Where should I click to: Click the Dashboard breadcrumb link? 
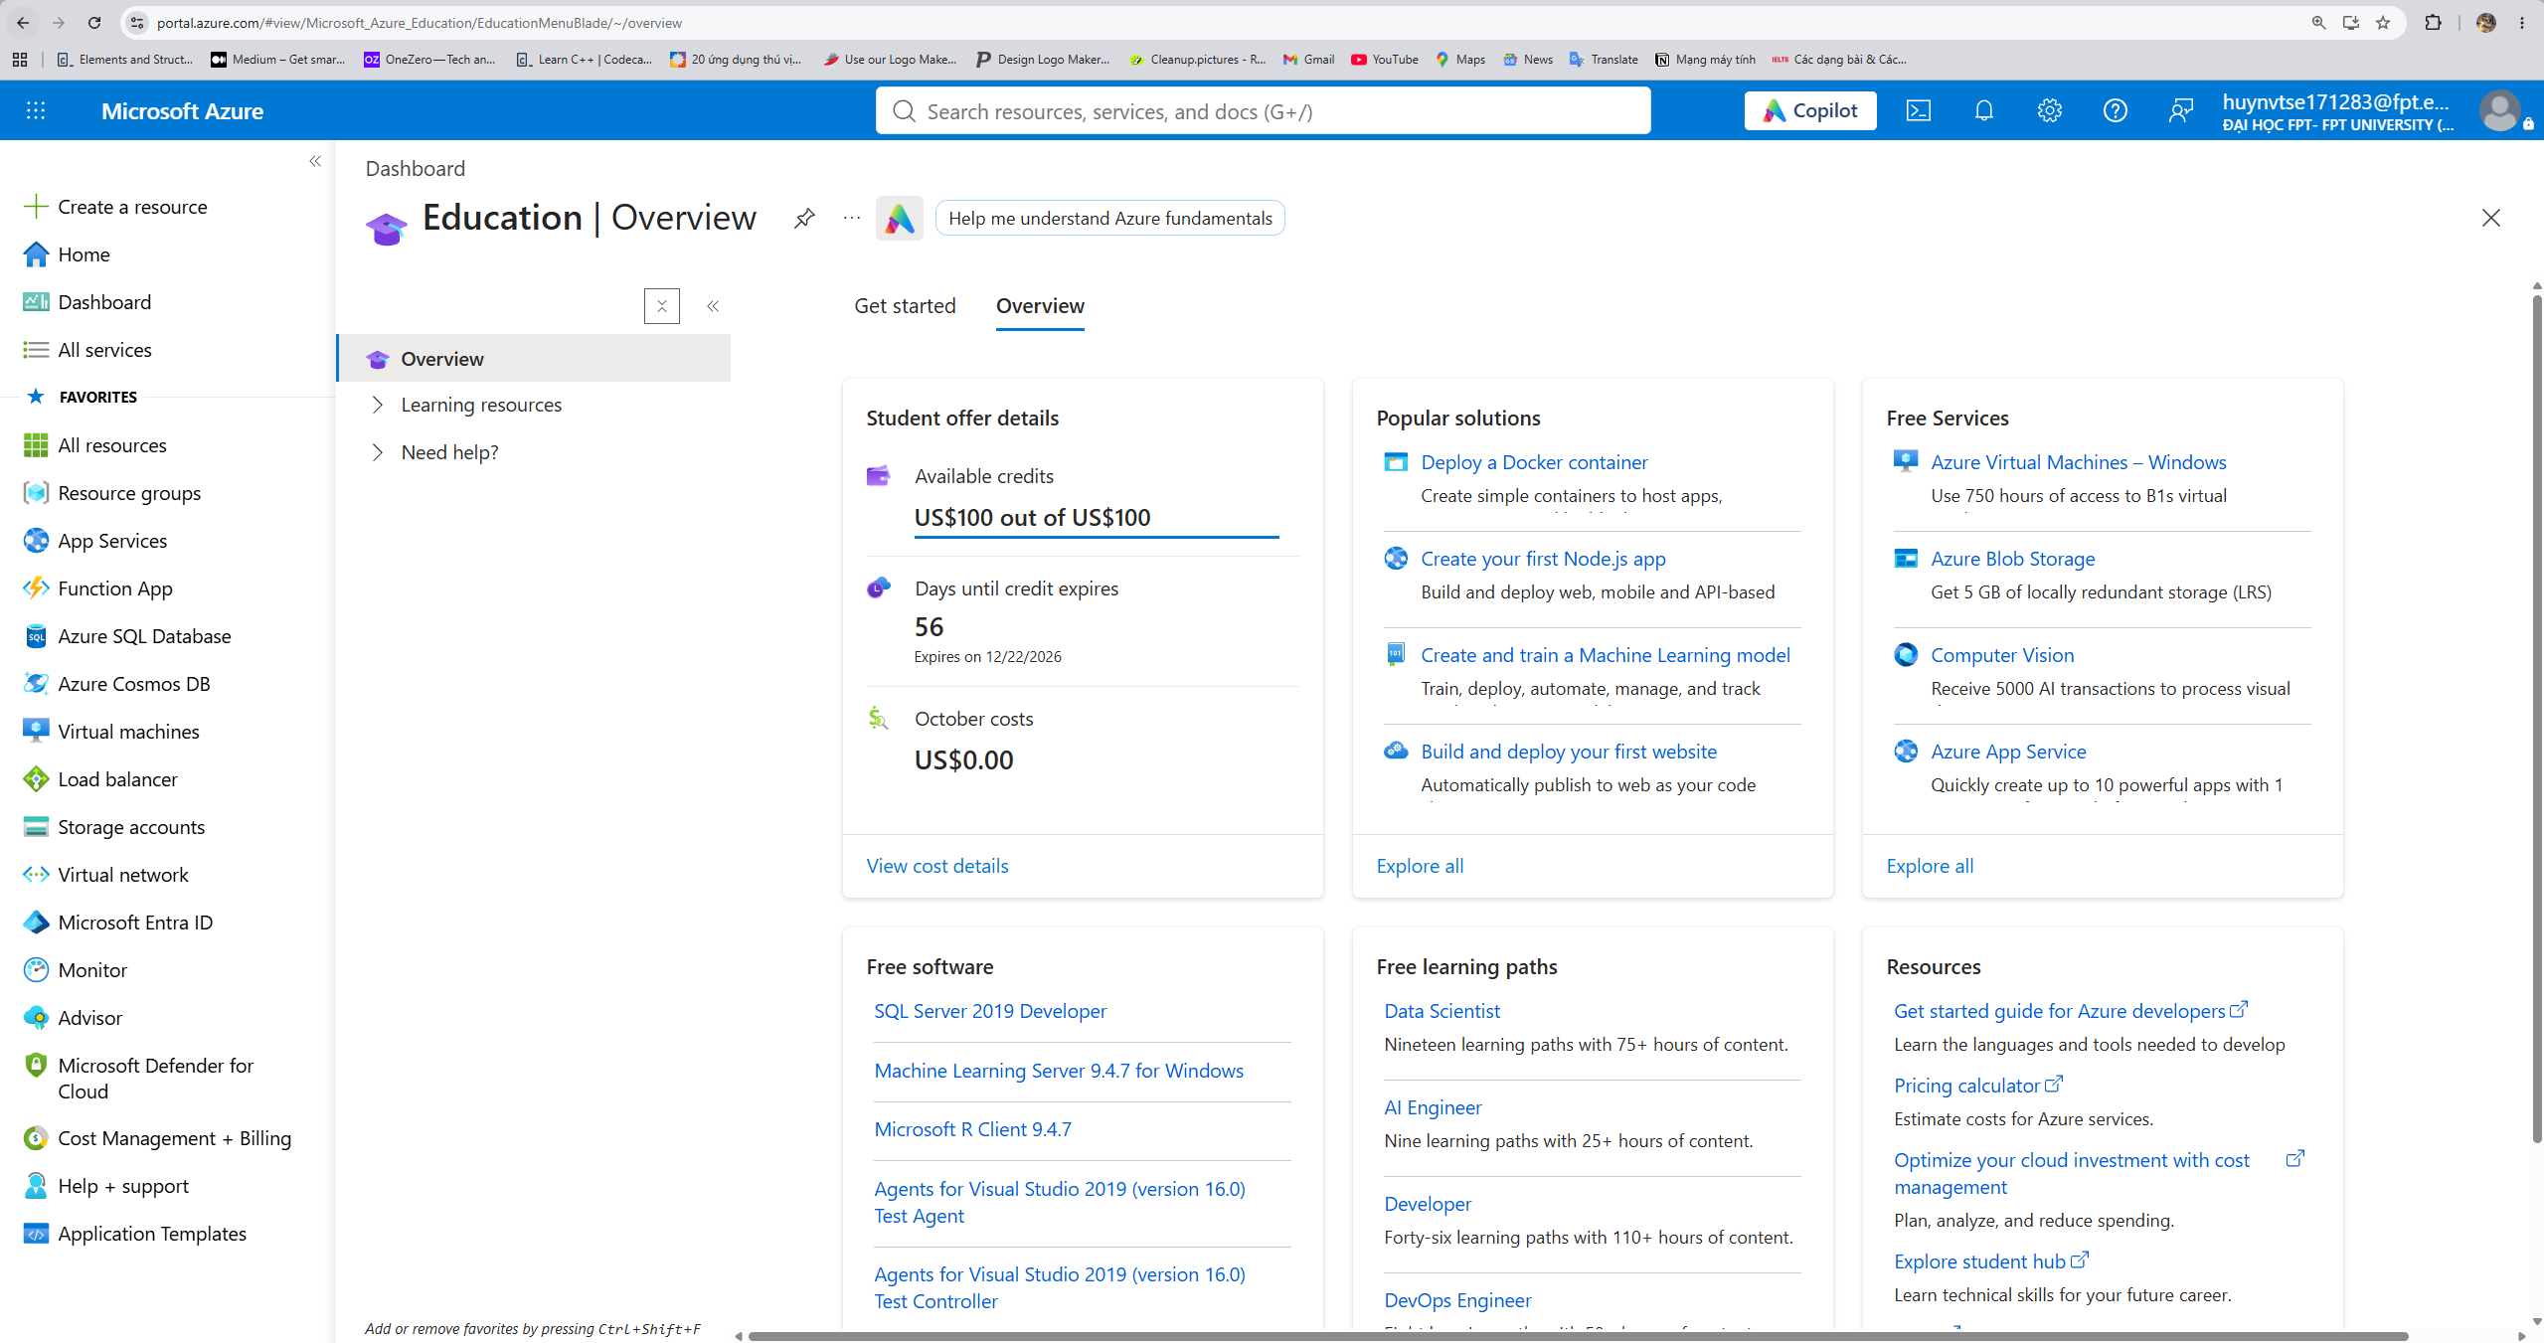[416, 168]
